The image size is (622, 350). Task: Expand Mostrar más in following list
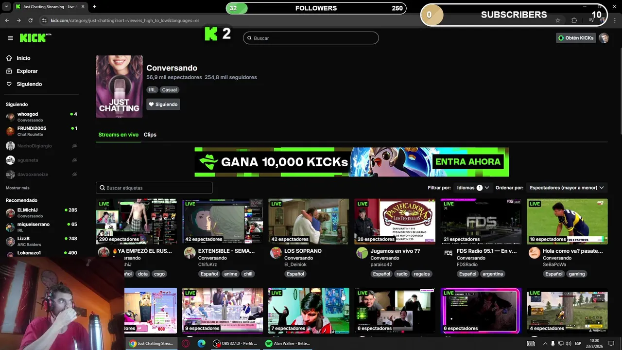point(17,188)
